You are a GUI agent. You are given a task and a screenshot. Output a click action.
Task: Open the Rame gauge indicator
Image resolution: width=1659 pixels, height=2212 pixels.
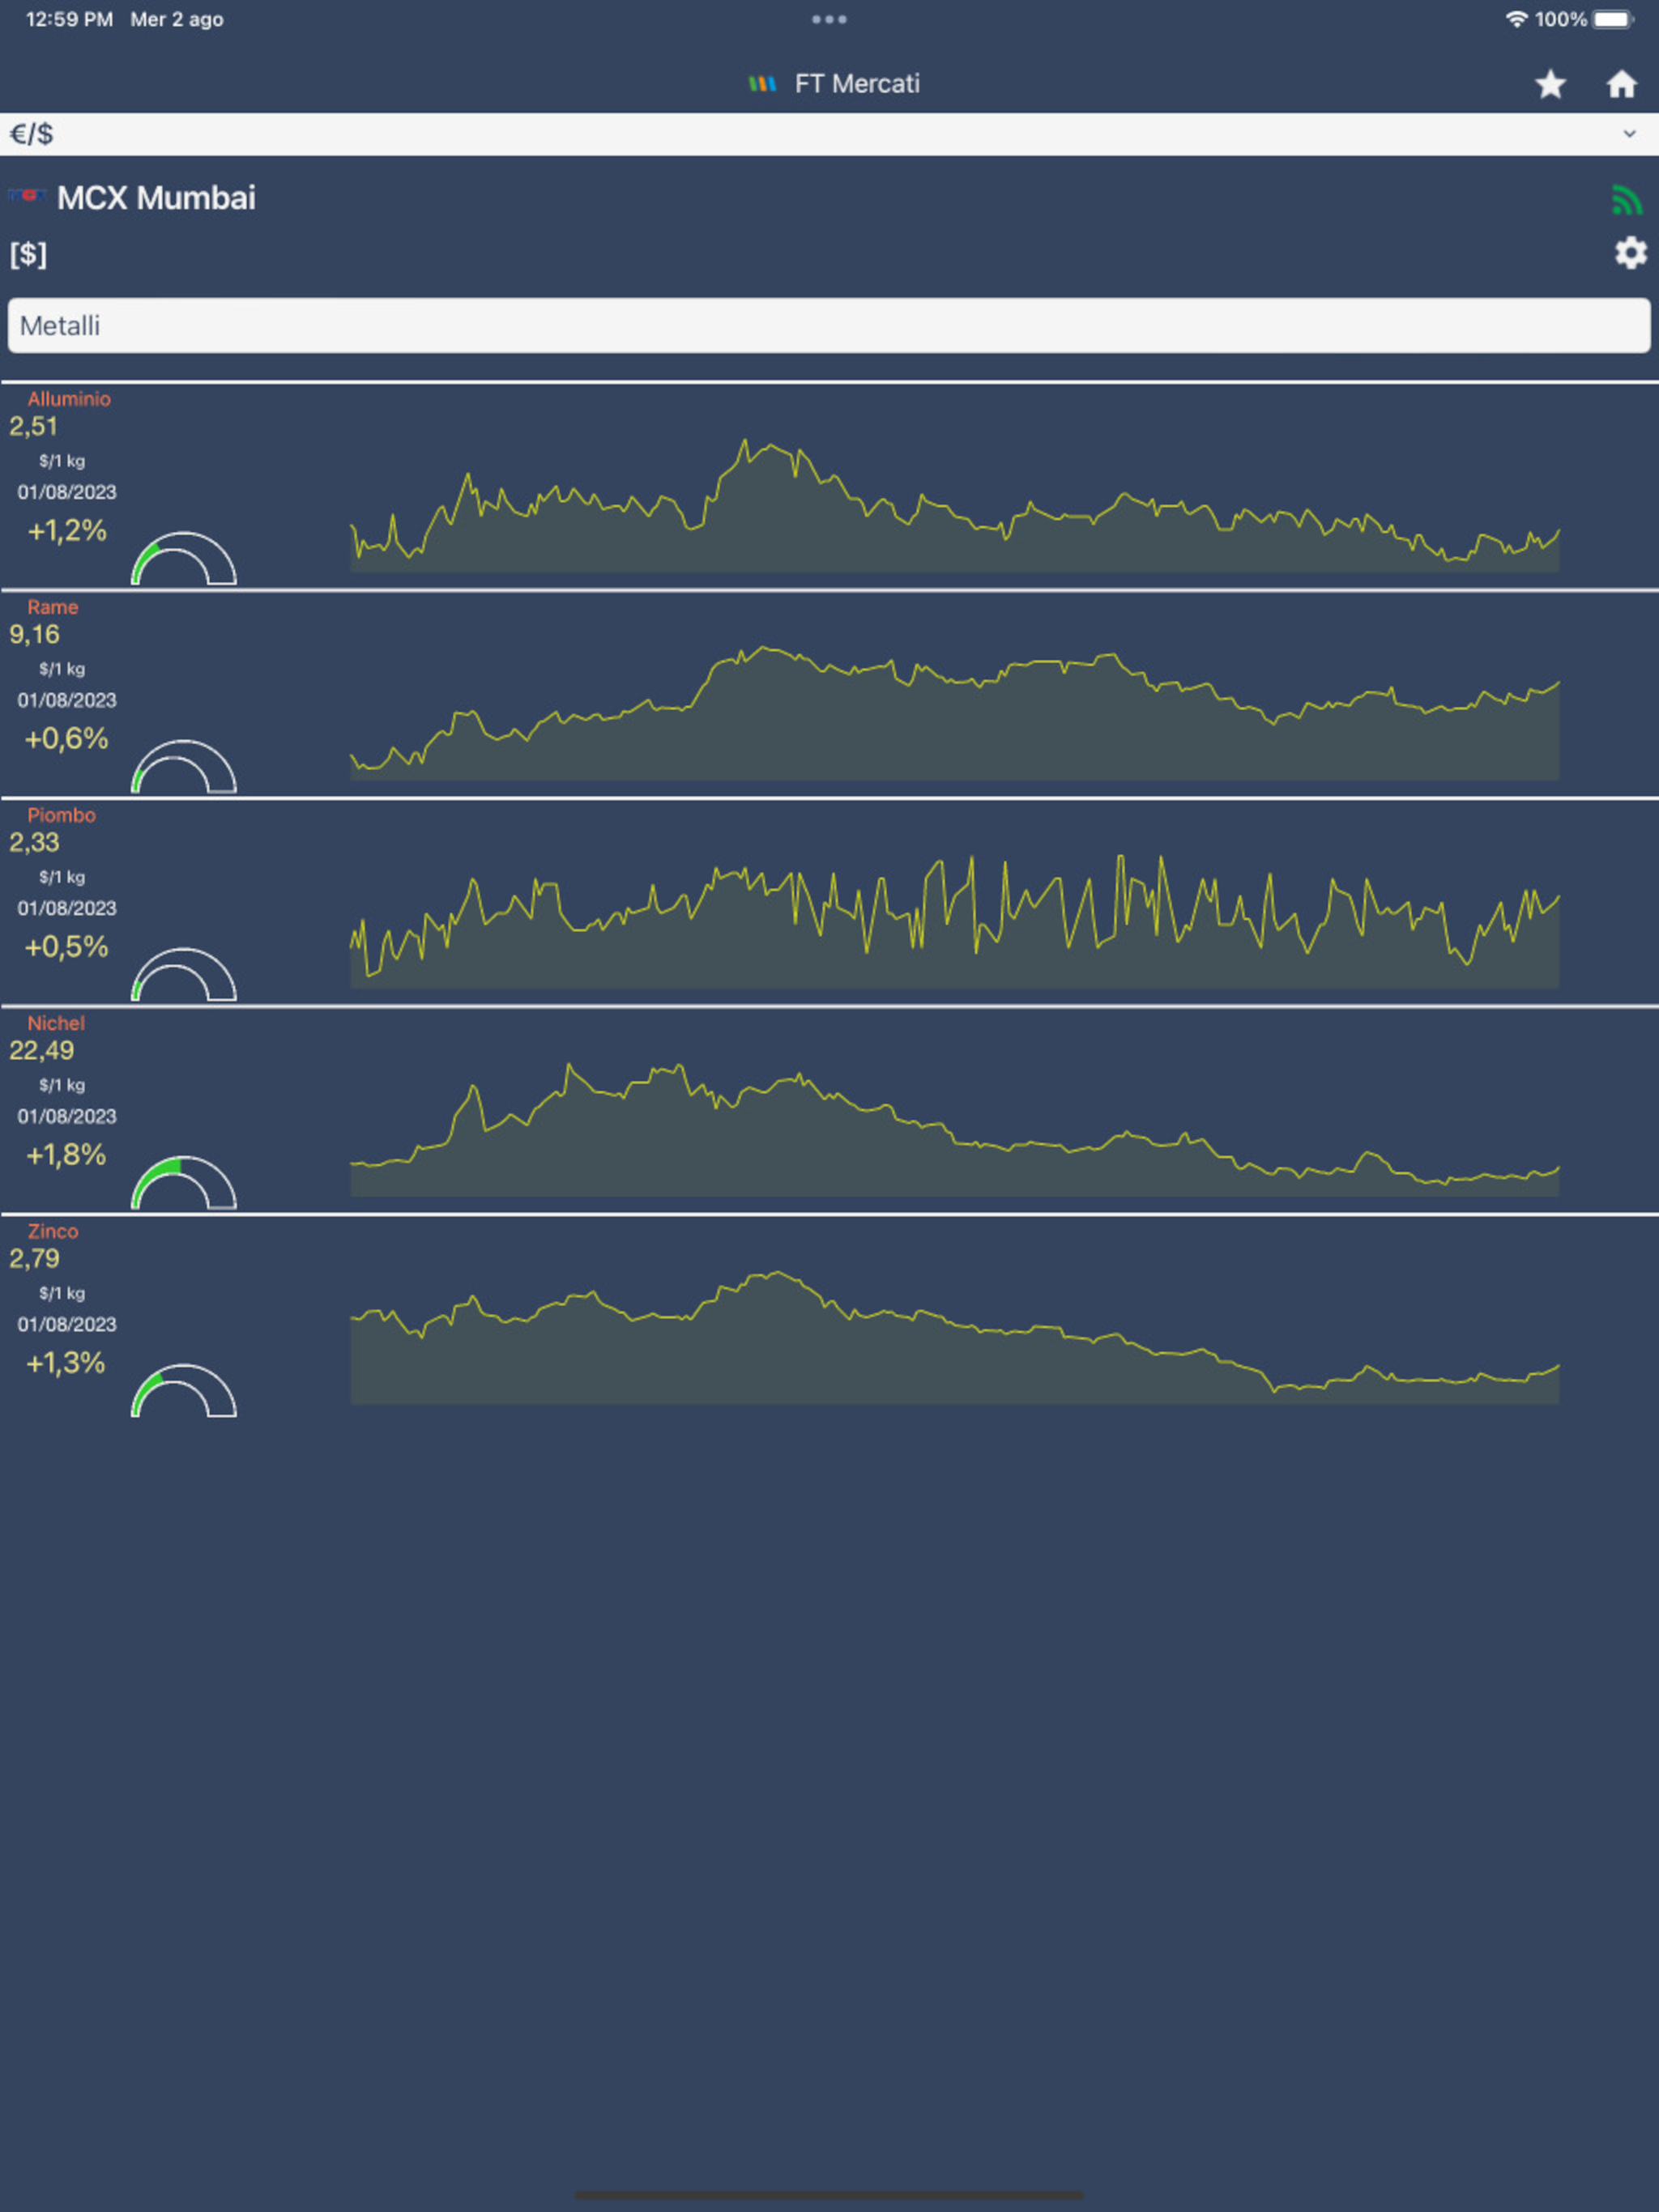coord(184,766)
